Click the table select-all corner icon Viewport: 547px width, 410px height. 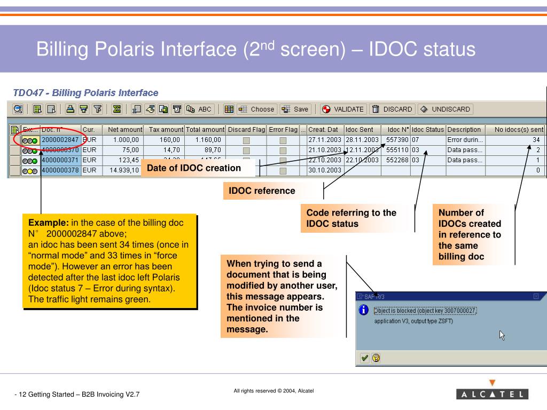tap(14, 130)
